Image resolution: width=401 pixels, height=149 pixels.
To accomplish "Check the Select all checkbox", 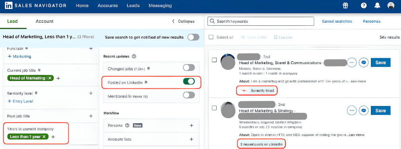I will pyautogui.click(x=211, y=37).
